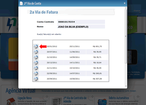146x105 pixels.
Task: Click Encerrar link in background page
Action: (x=137, y=11)
